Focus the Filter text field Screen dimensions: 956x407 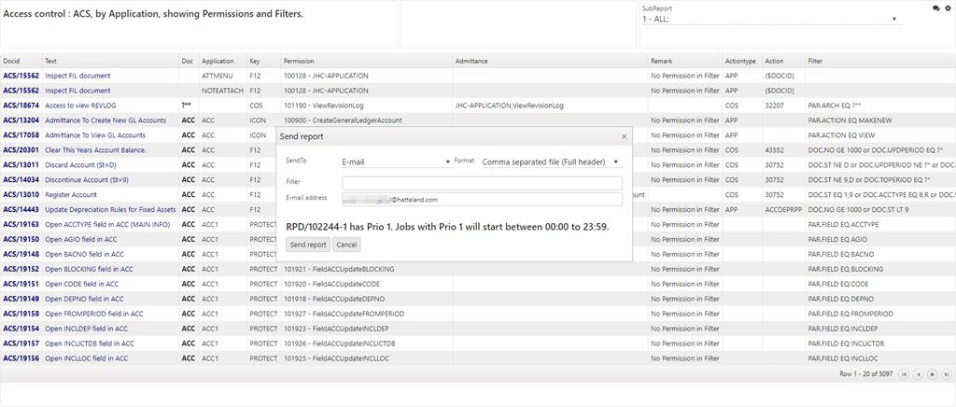coord(482,183)
